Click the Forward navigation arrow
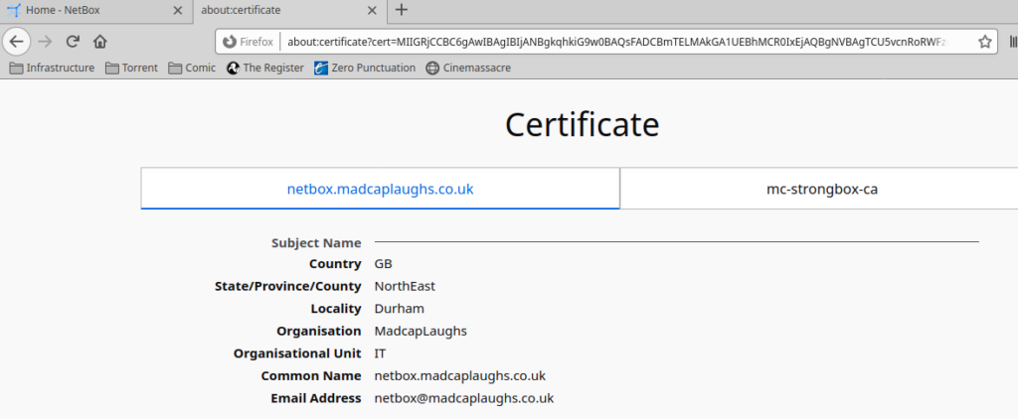 click(x=45, y=42)
